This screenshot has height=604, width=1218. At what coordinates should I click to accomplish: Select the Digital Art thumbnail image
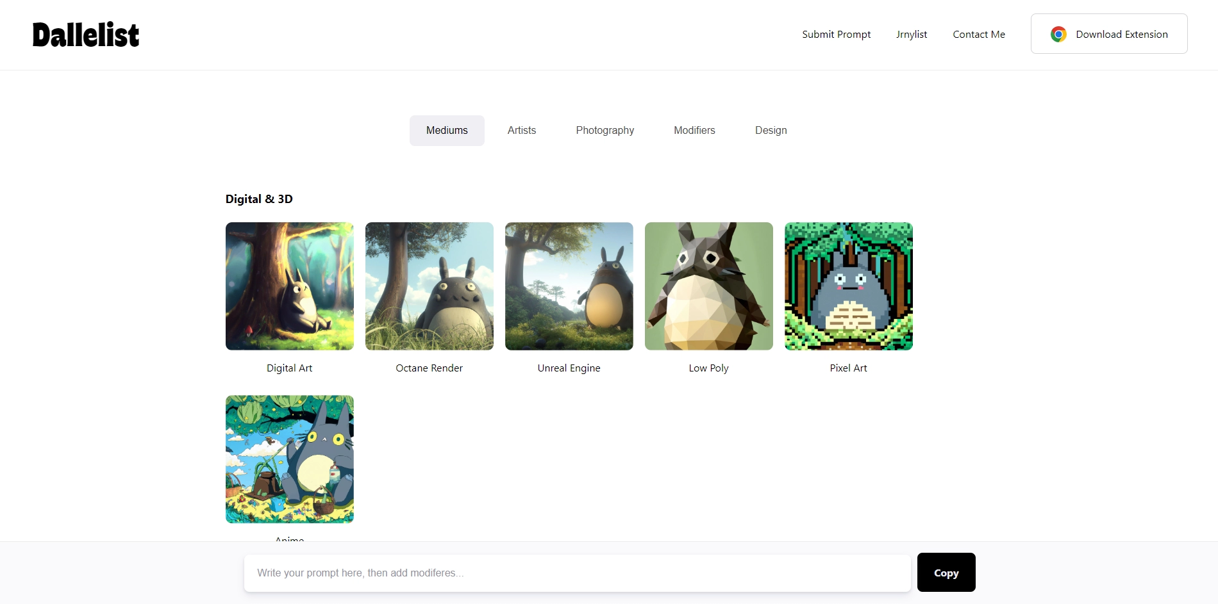(290, 286)
